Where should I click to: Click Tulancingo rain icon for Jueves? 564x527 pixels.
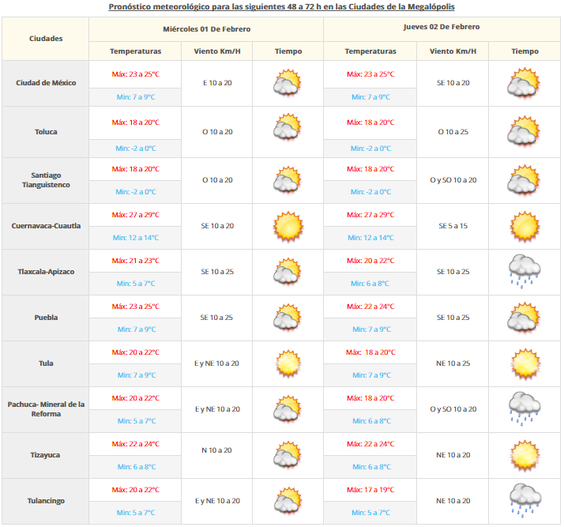click(525, 500)
